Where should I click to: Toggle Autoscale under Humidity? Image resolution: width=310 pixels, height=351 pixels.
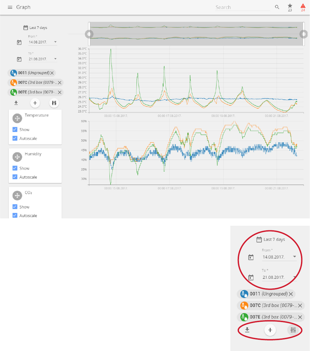(x=15, y=177)
